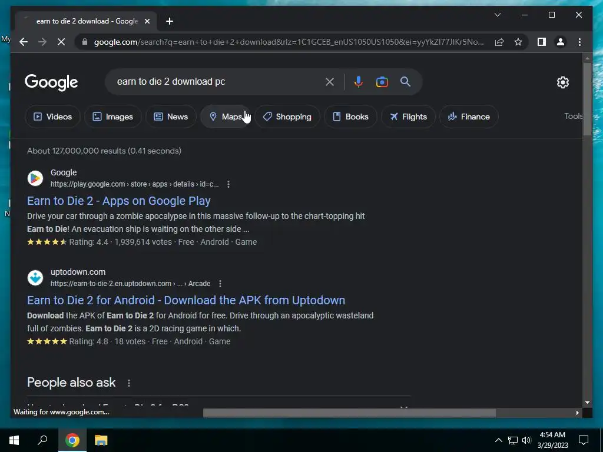The height and width of the screenshot is (452, 603).
Task: Open the new tab plus button
Action: coord(170,21)
